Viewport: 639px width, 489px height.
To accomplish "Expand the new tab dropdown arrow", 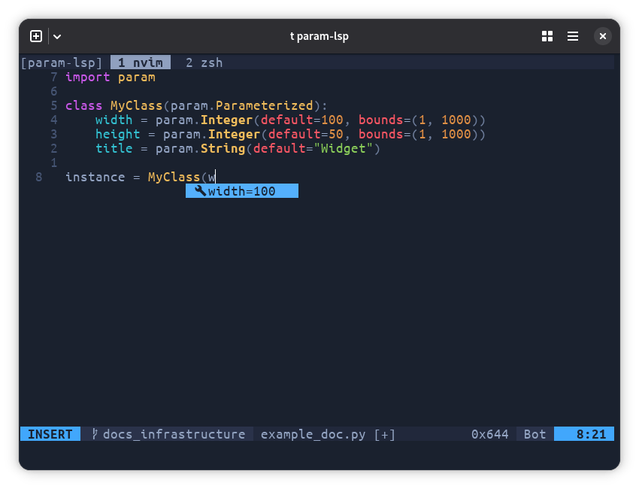I will (x=57, y=36).
